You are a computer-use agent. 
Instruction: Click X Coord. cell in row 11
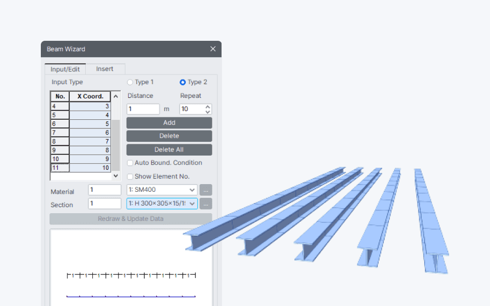90,168
